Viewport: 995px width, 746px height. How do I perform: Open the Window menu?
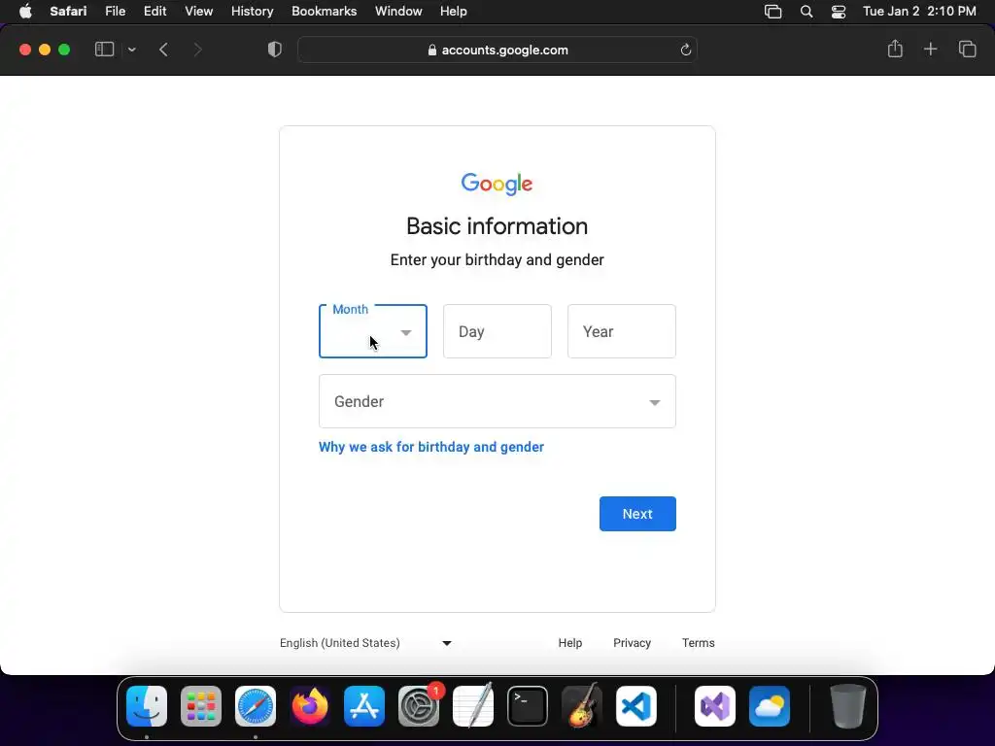pyautogui.click(x=397, y=12)
